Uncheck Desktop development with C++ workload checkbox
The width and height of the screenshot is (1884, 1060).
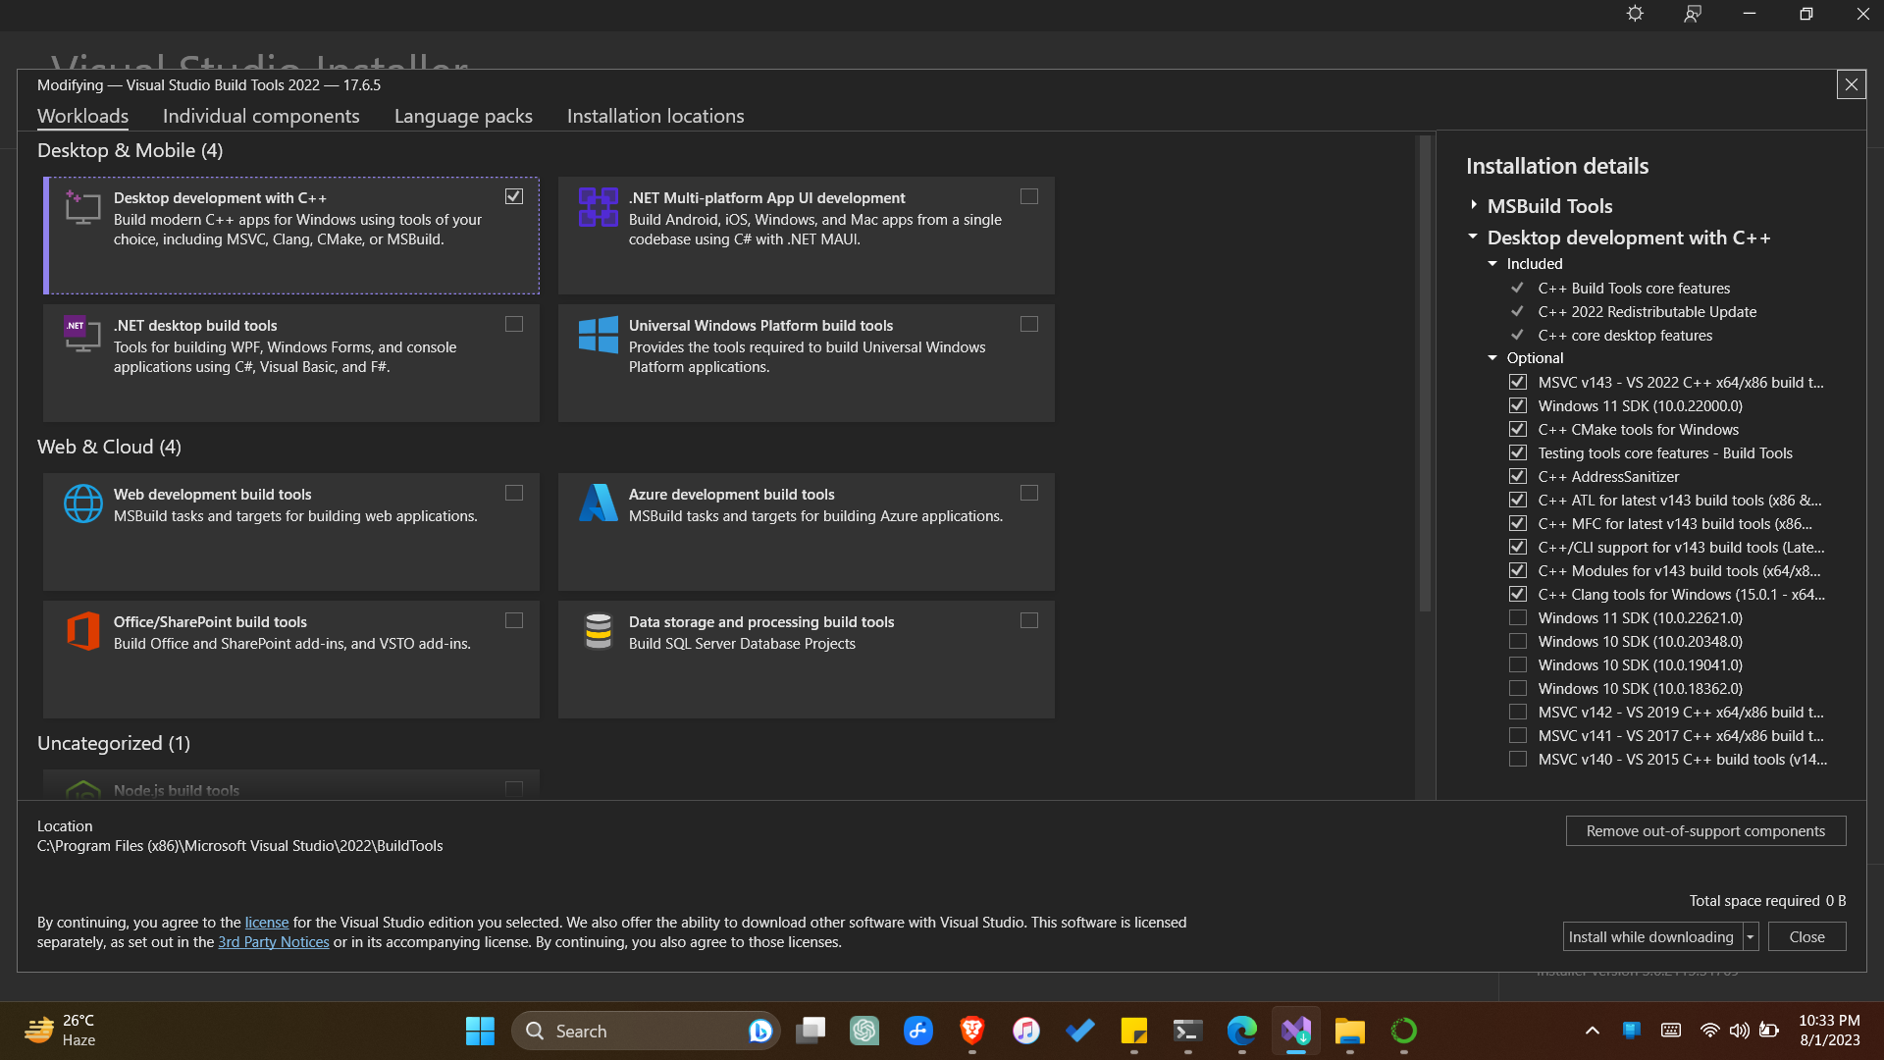point(514,196)
